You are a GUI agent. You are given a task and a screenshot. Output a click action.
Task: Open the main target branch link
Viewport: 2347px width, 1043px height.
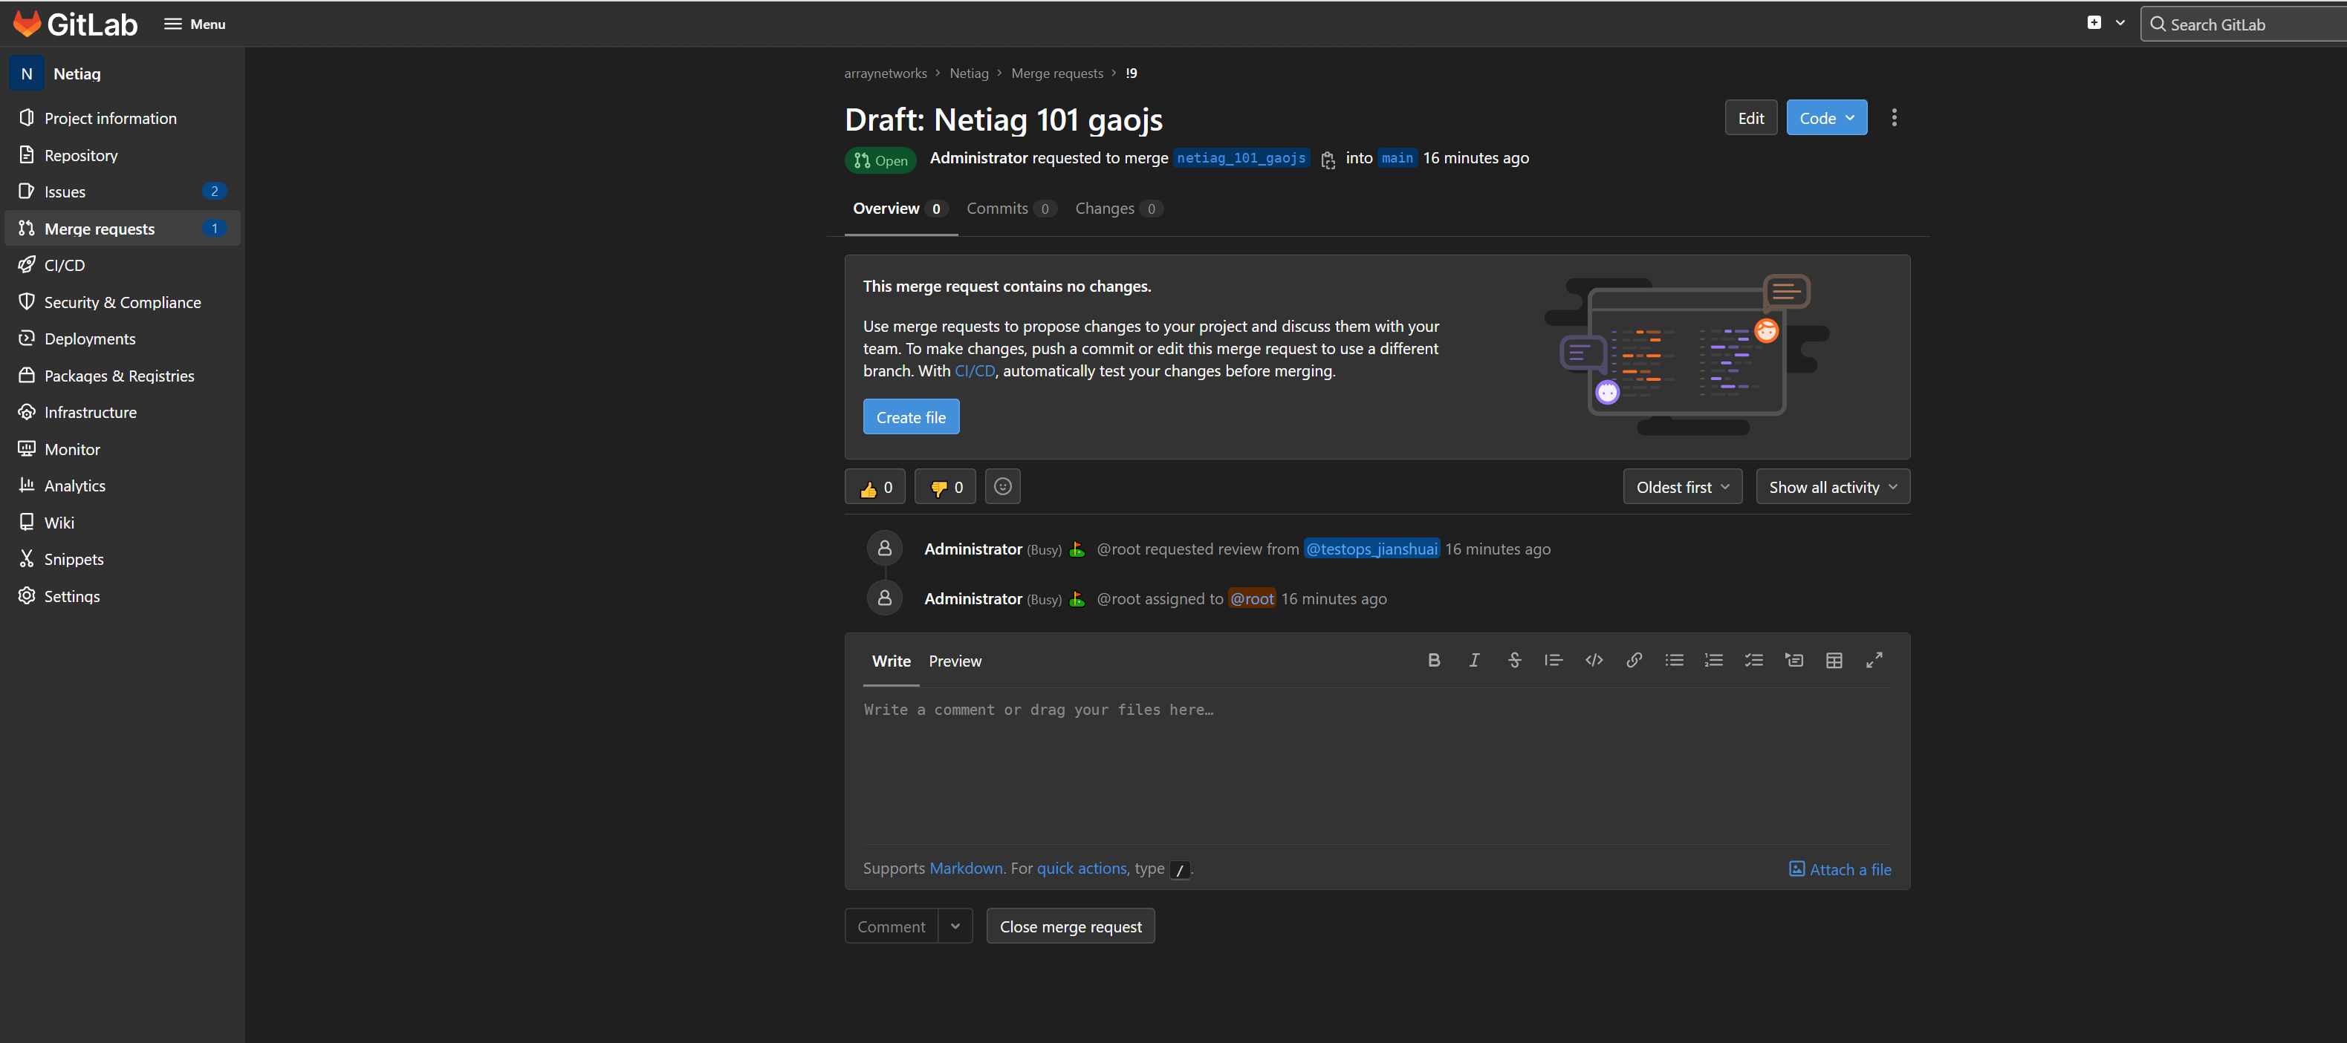pos(1397,158)
